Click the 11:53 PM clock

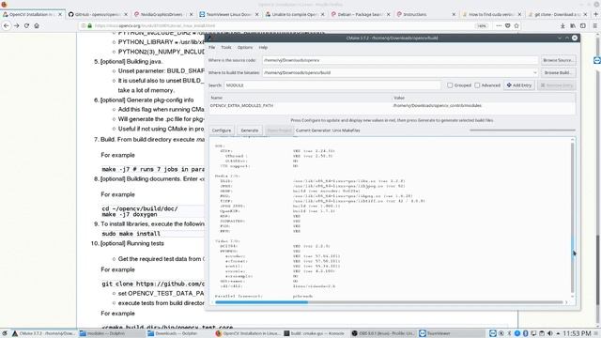pyautogui.click(x=577, y=333)
